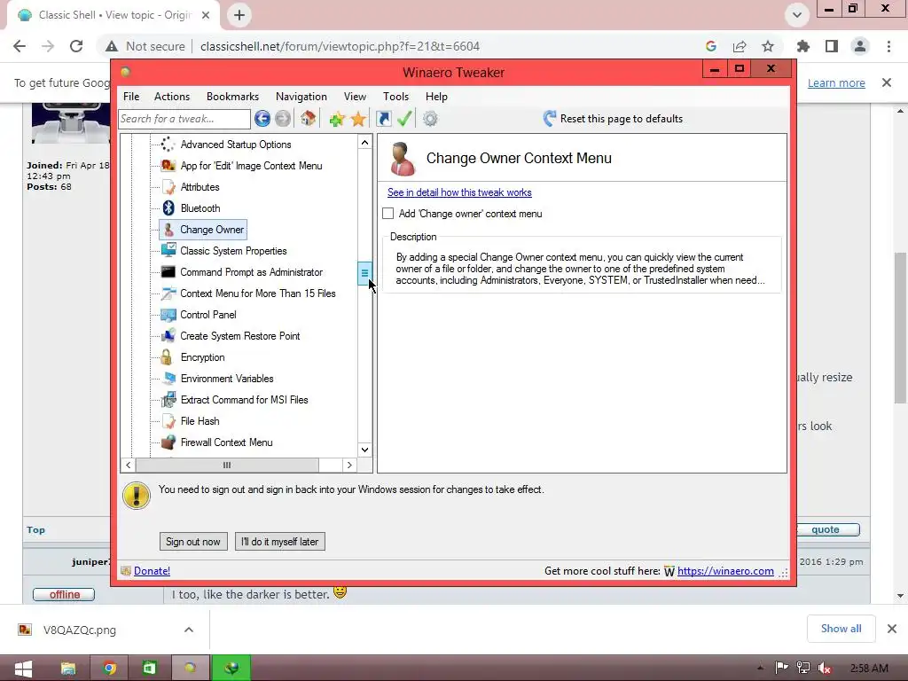This screenshot has height=681, width=908.
Task: Open the Bookmarks menu
Action: 233,97
